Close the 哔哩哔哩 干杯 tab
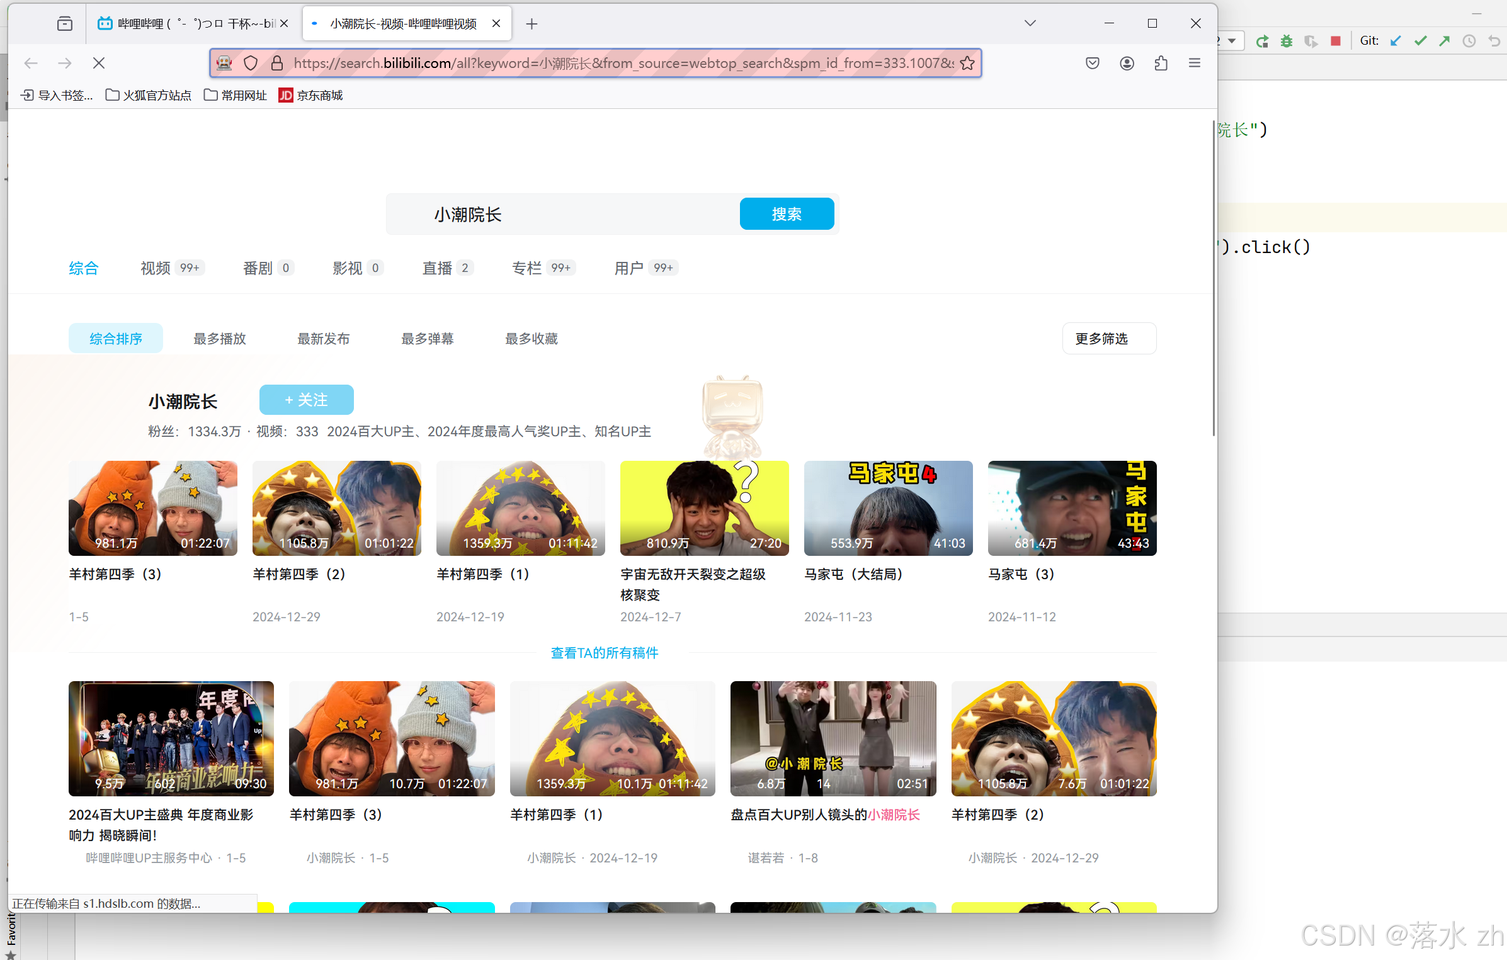This screenshot has width=1507, height=960. (x=284, y=24)
